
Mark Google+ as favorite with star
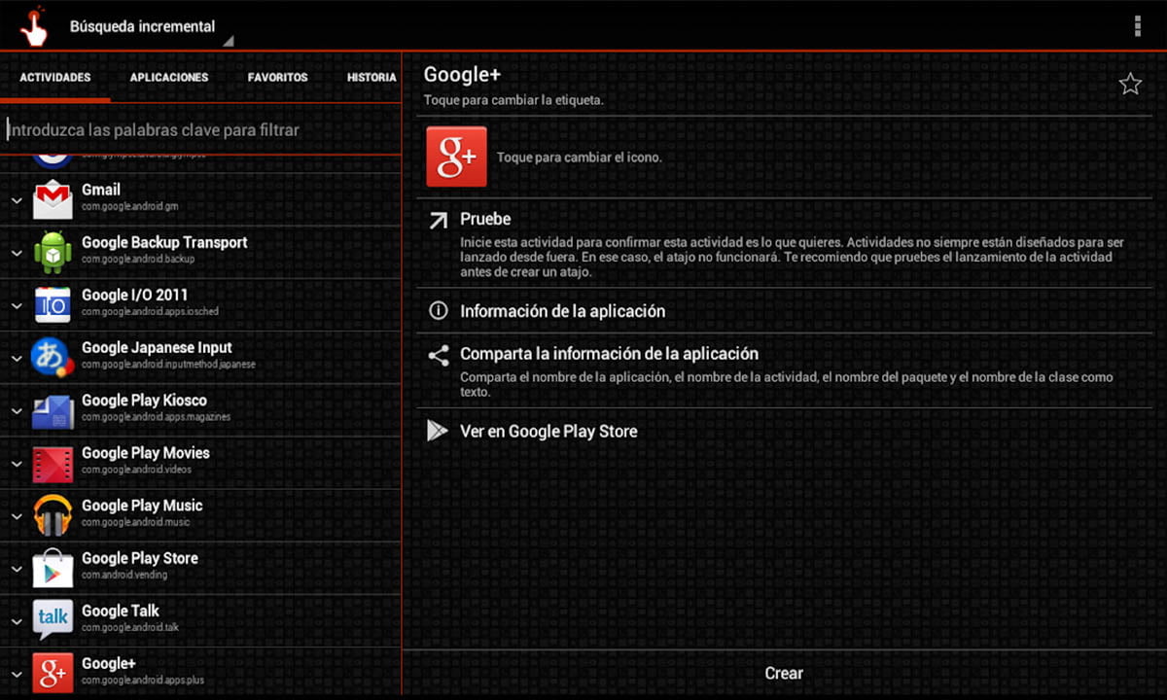point(1129,85)
